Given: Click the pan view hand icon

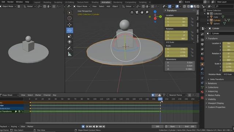Looking at the screenshot, I should tap(142, 12).
